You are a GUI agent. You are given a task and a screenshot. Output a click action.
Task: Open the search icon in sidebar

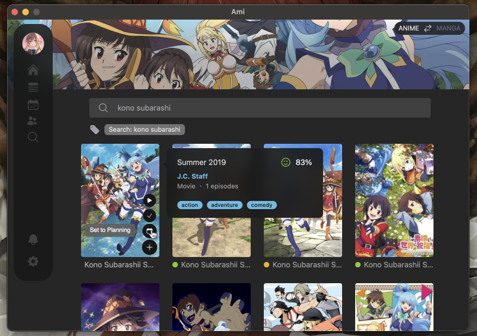click(x=33, y=137)
